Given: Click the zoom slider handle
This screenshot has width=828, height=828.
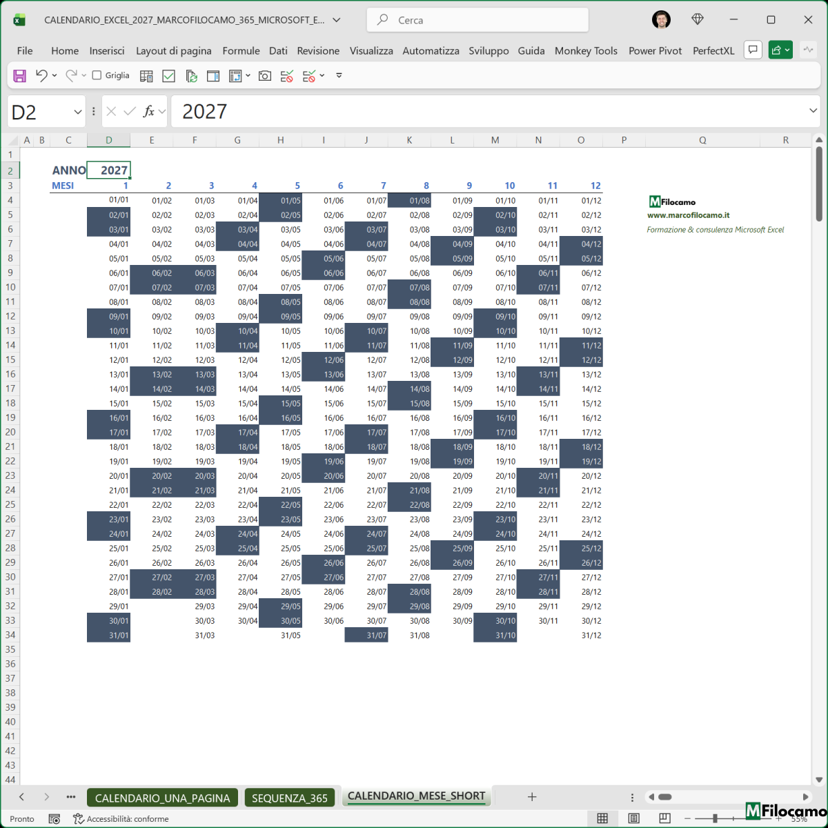Looking at the screenshot, I should pos(716,819).
